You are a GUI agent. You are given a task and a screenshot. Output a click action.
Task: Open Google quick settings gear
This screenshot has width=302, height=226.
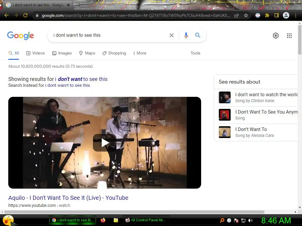point(276,36)
